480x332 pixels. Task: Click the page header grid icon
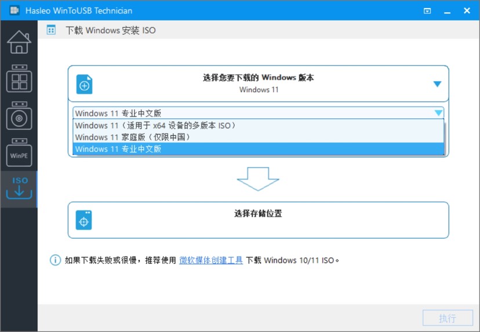[x=51, y=30]
